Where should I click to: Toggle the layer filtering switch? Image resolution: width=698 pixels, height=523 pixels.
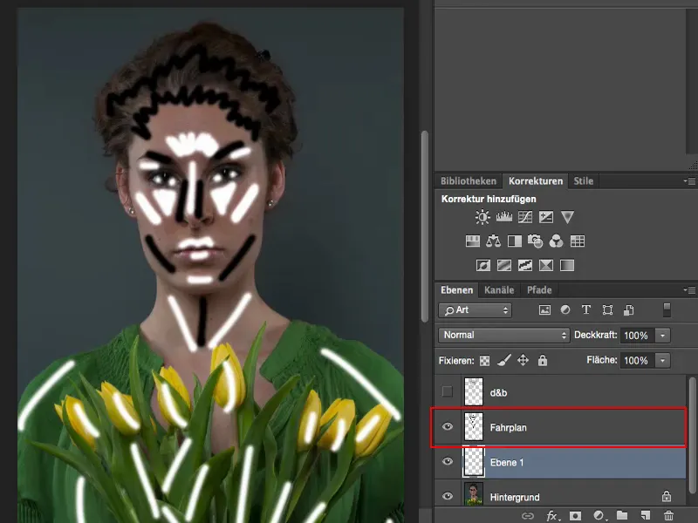coord(667,310)
